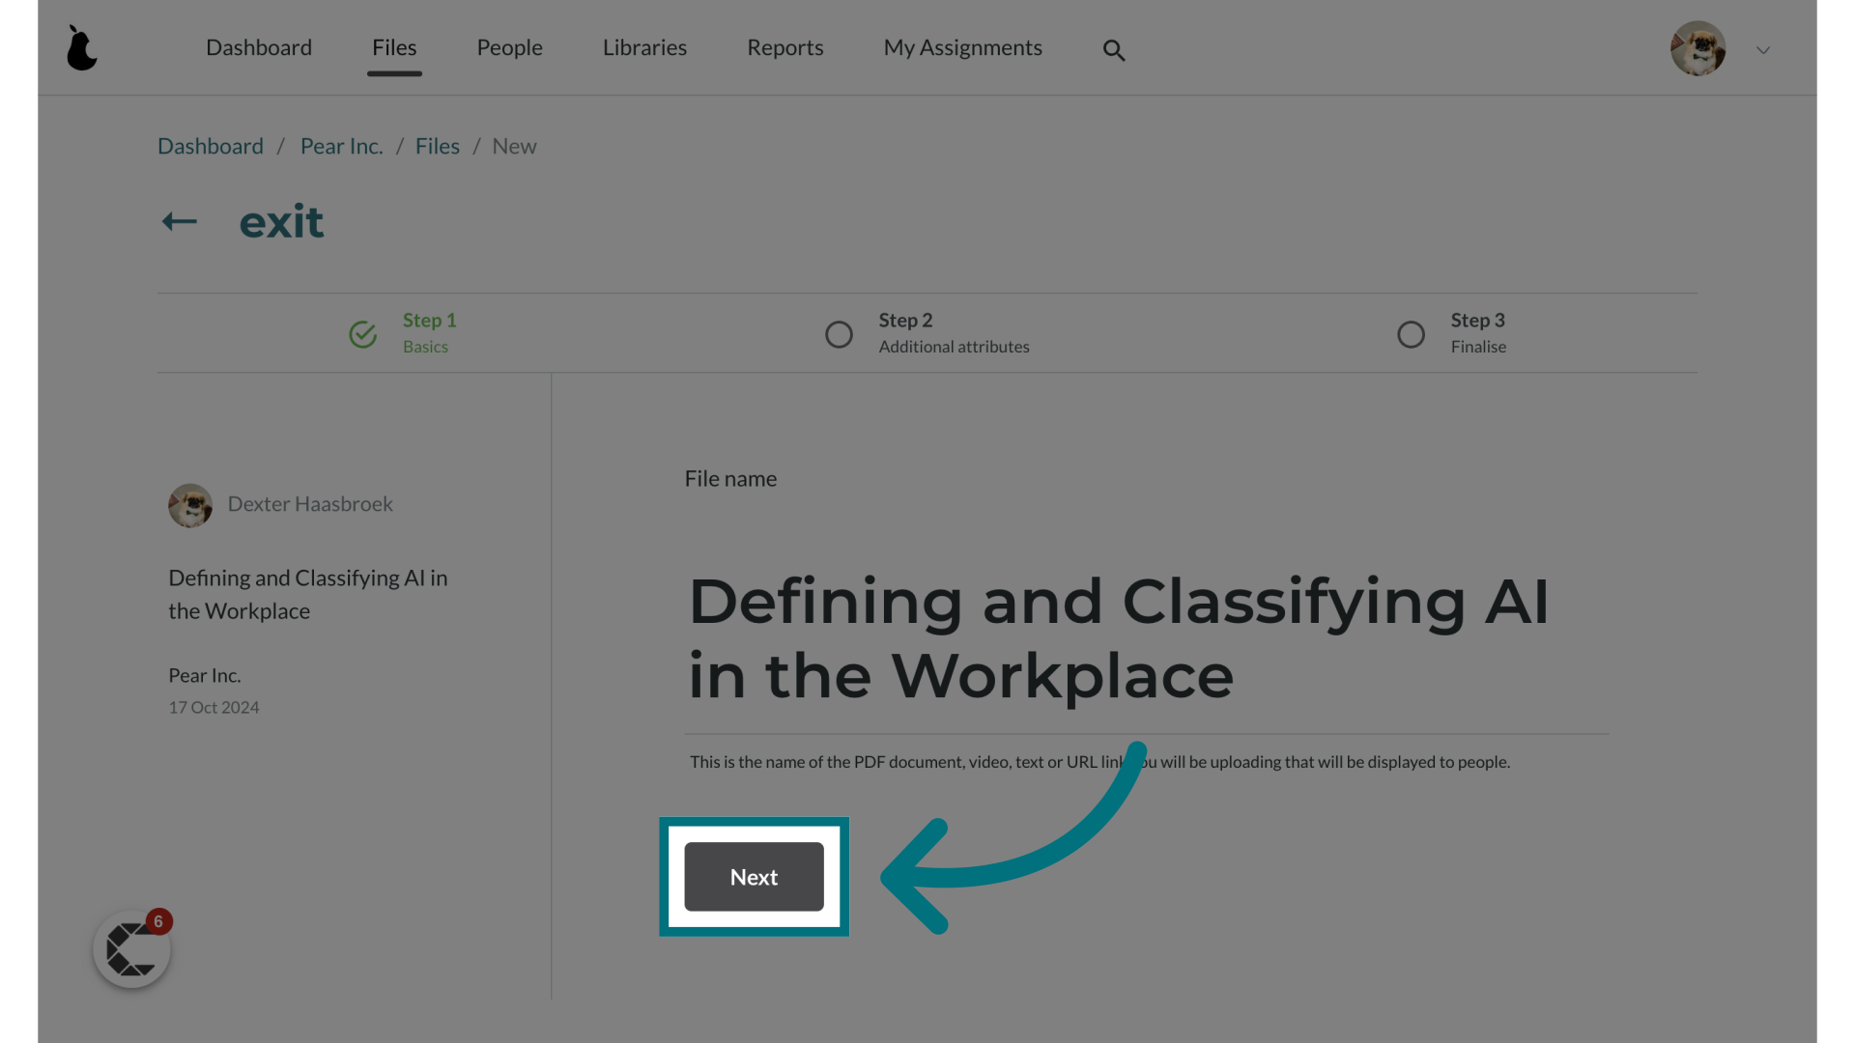This screenshot has width=1855, height=1043.
Task: Click the Step 2 circle status icon
Action: tap(839, 332)
